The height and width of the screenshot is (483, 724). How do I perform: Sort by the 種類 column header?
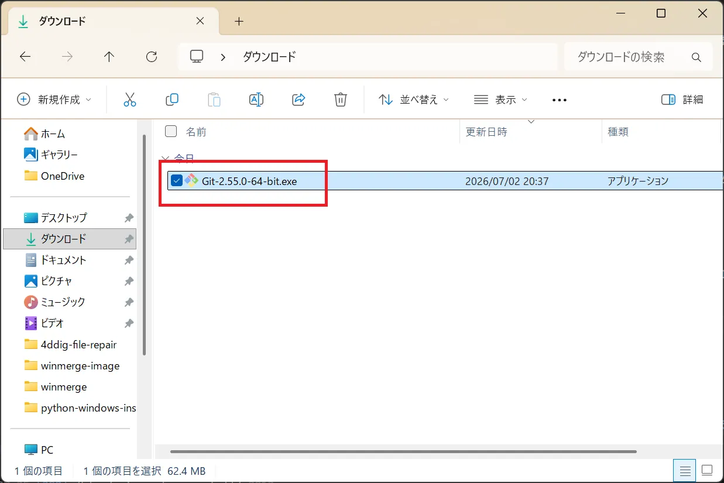[x=618, y=132]
